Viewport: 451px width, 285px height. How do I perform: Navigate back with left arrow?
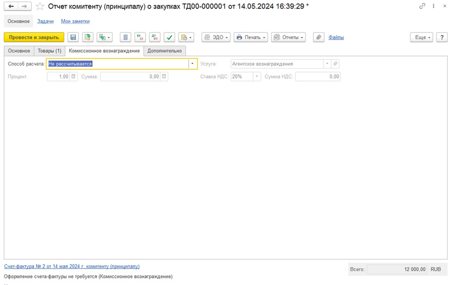click(11, 6)
